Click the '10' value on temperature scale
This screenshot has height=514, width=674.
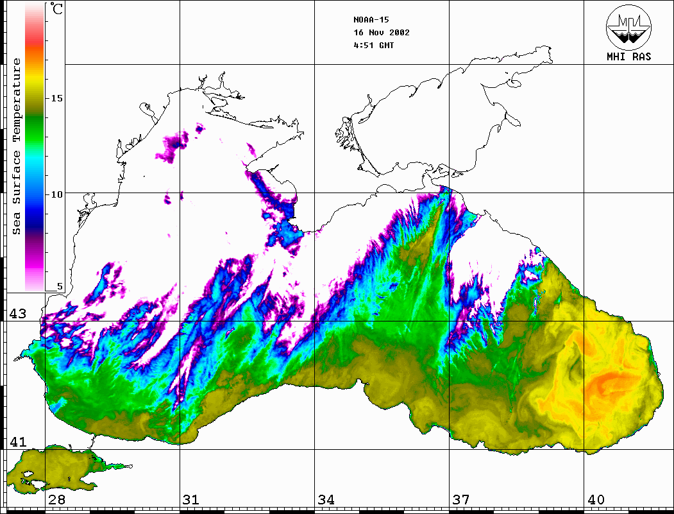(x=56, y=194)
